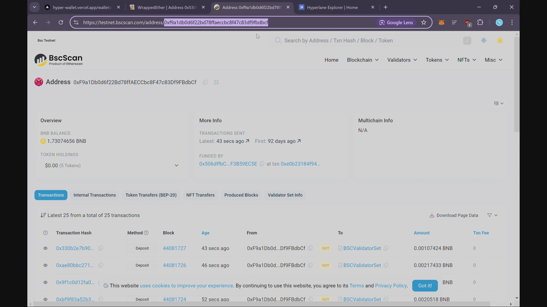Click the Amount column header
This screenshot has height=307, width=547.
point(422,233)
